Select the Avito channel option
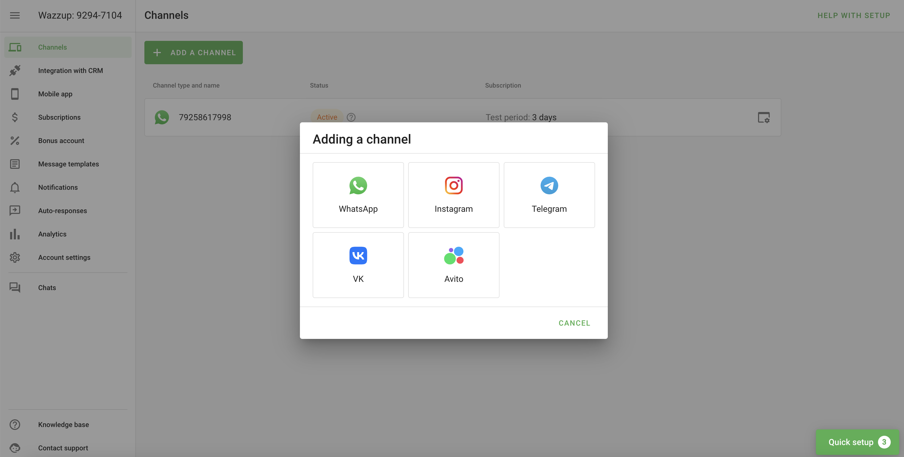This screenshot has width=904, height=457. pyautogui.click(x=453, y=265)
